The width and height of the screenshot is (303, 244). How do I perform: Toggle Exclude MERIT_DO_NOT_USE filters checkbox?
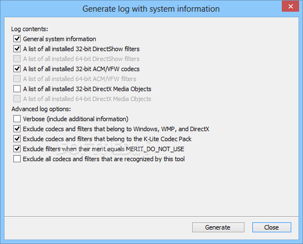click(17, 149)
